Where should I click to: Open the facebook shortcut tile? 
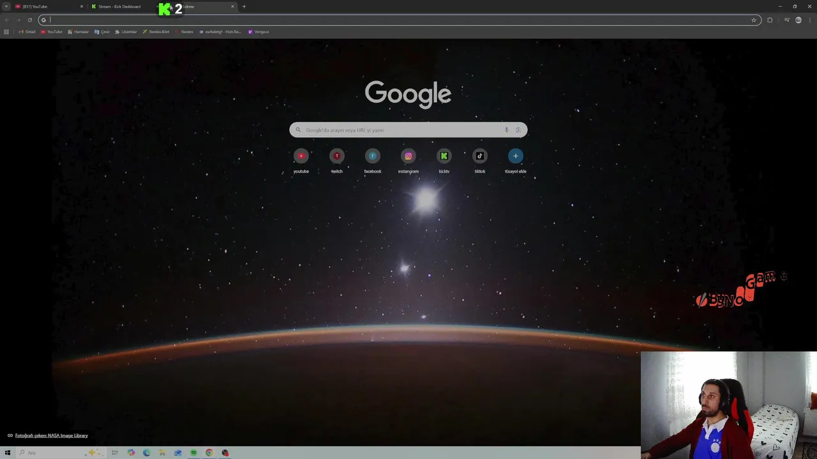pyautogui.click(x=372, y=161)
